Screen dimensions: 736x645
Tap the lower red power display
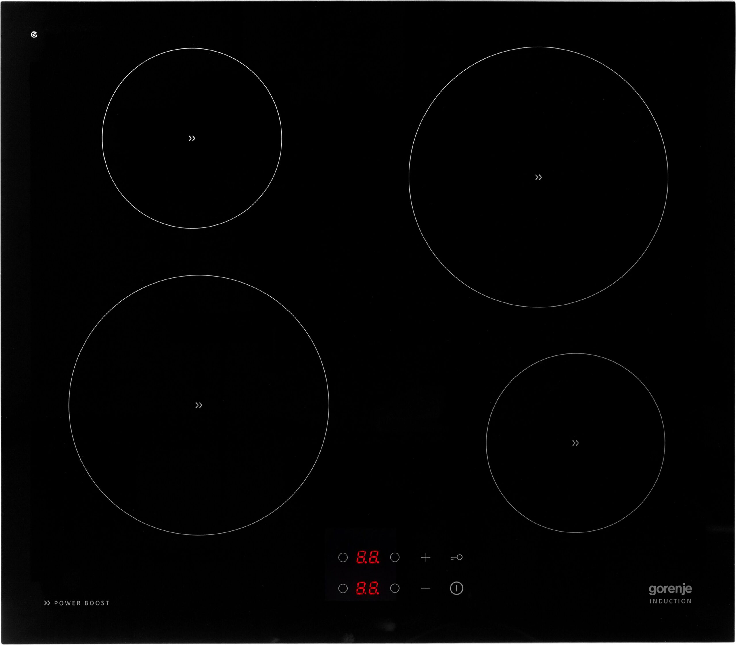pyautogui.click(x=367, y=589)
